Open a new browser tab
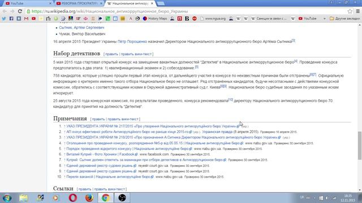362x203 pixels. (161, 3)
